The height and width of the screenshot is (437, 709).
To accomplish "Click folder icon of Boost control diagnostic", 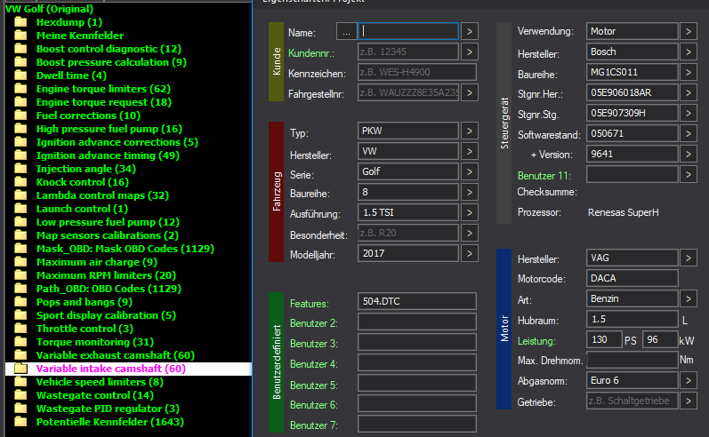I will click(20, 49).
